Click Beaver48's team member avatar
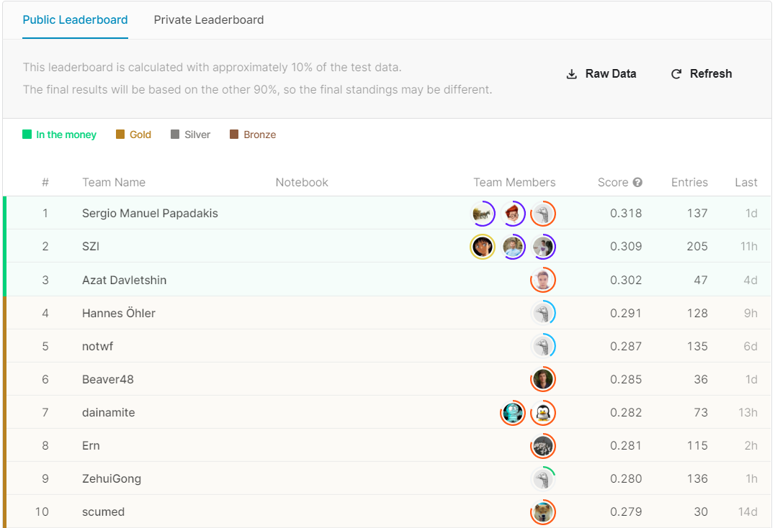 (x=543, y=379)
